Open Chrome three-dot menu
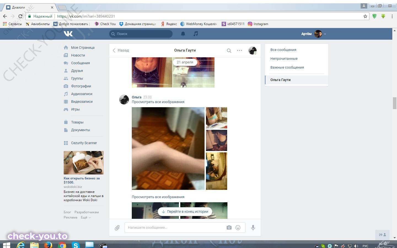This screenshot has width=397, height=248. [x=392, y=16]
